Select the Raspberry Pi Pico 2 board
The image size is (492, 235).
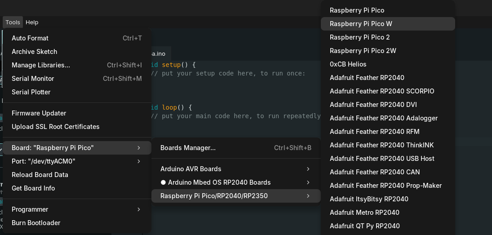[x=388, y=37]
